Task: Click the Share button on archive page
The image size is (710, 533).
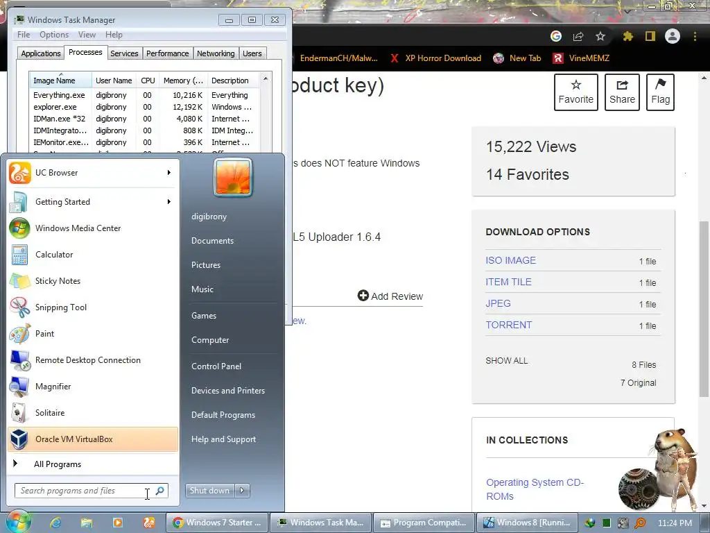Action: click(622, 92)
